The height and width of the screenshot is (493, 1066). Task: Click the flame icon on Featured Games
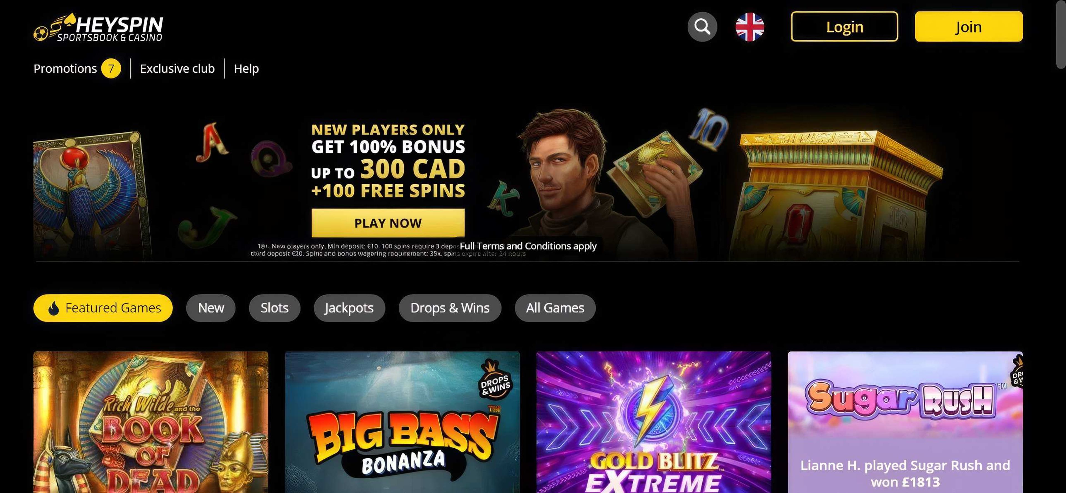pos(53,308)
